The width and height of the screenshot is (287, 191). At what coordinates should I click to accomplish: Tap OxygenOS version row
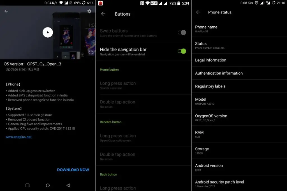coord(239,118)
